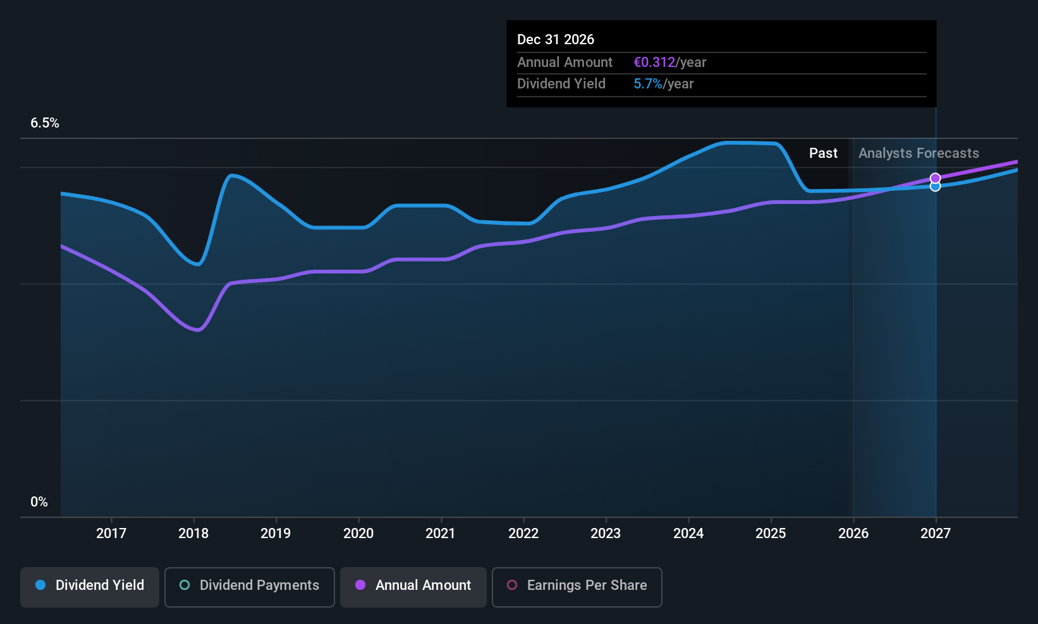The height and width of the screenshot is (624, 1038).
Task: Pick the 2022 x-axis label
Action: 523,534
